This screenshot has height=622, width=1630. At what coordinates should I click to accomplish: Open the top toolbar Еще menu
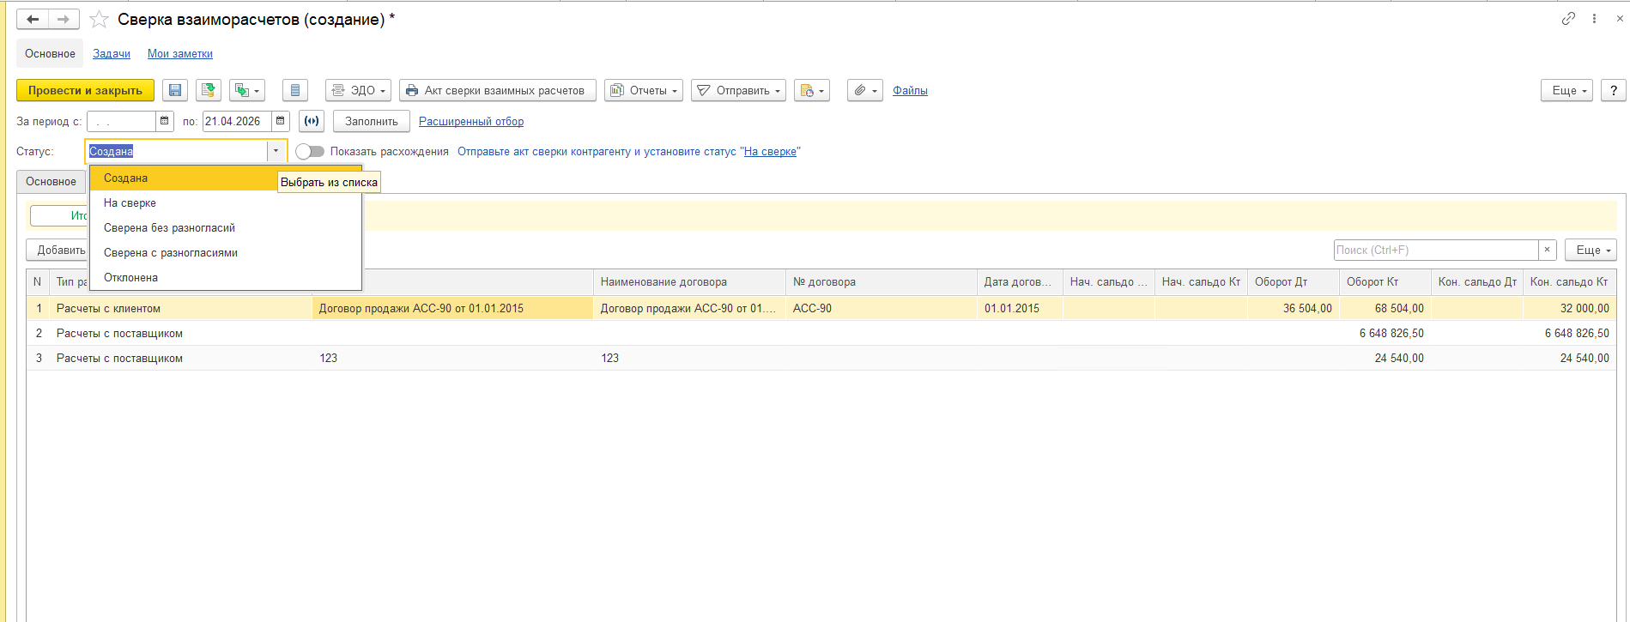(1567, 90)
